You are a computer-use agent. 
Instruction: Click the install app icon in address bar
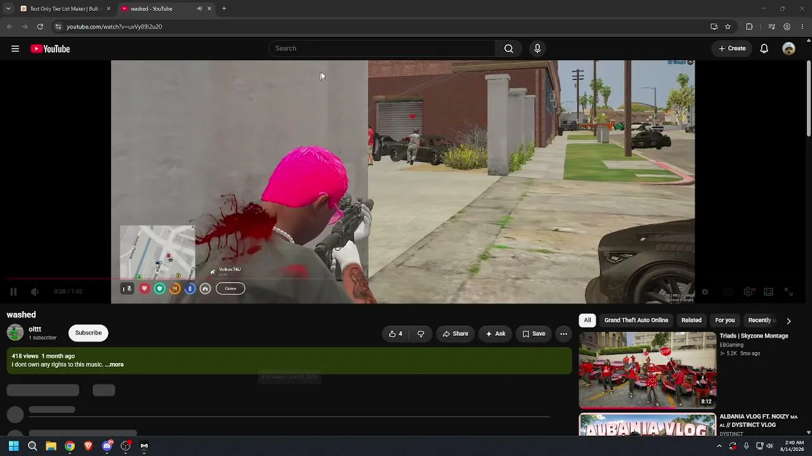714,27
